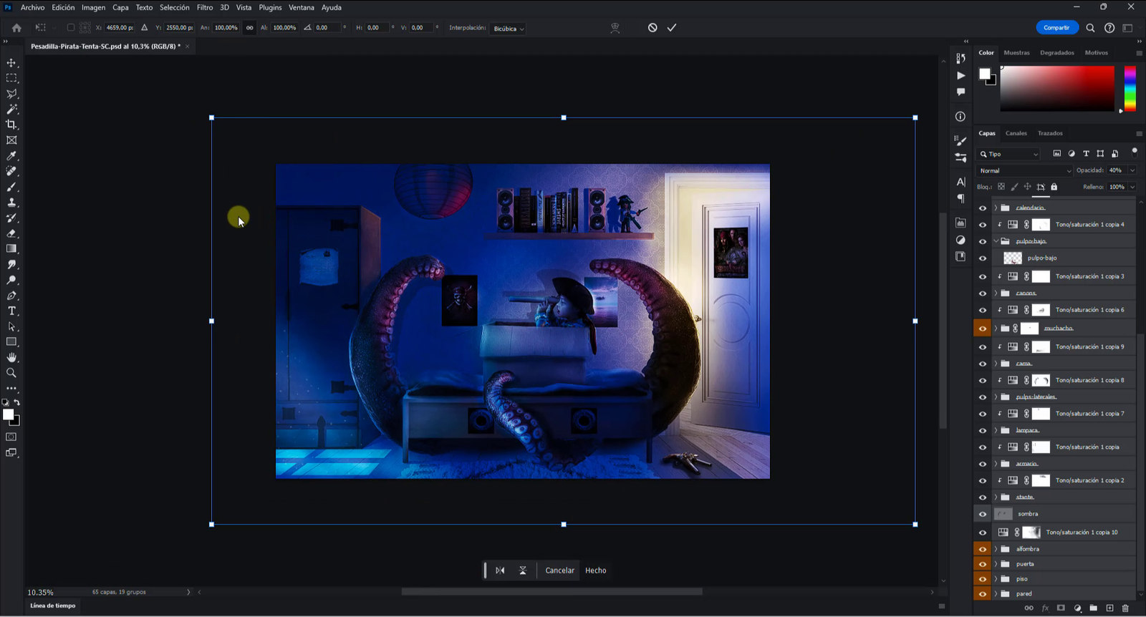Select the Pen tool
This screenshot has width=1146, height=617.
click(x=11, y=296)
